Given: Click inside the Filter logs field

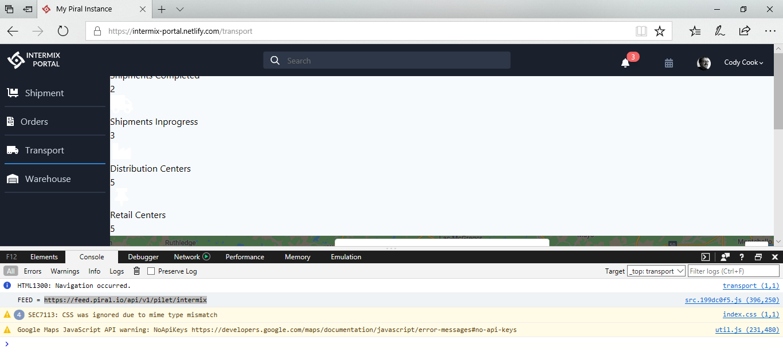Looking at the screenshot, I should coord(735,271).
